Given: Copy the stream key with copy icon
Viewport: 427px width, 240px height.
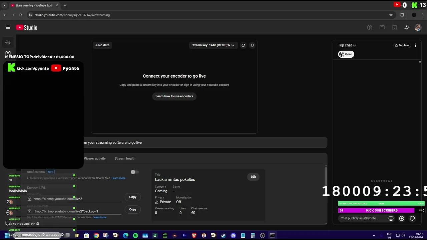Looking at the screenshot, I should click(x=252, y=45).
